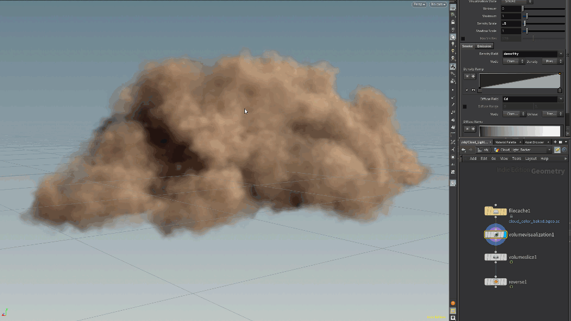Toggle volumevisualization1 blue display flag

tap(504, 235)
